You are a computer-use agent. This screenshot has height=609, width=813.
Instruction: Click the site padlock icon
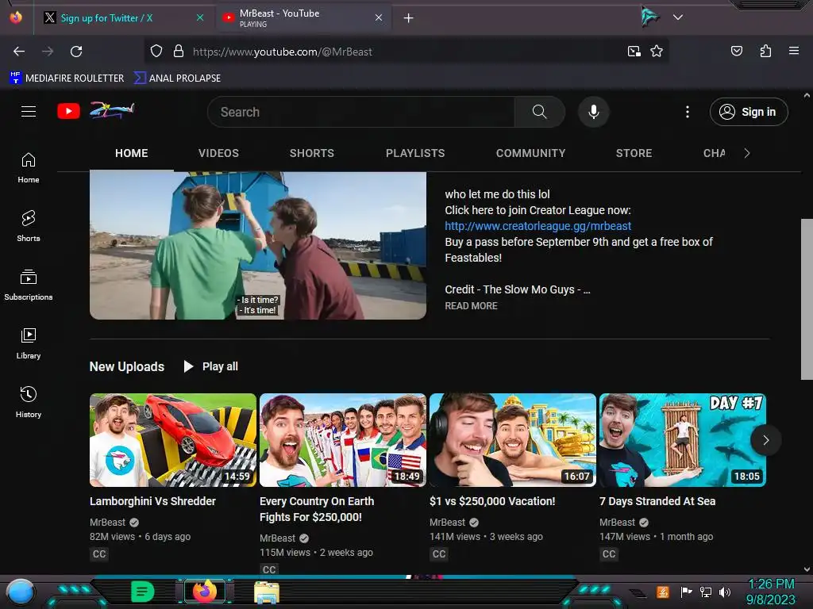tap(179, 52)
